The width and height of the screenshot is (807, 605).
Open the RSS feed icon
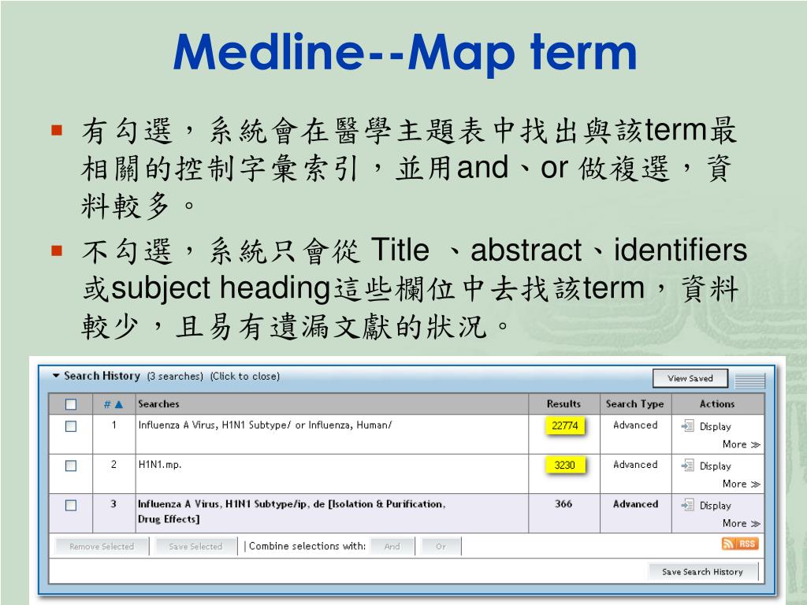(x=740, y=544)
